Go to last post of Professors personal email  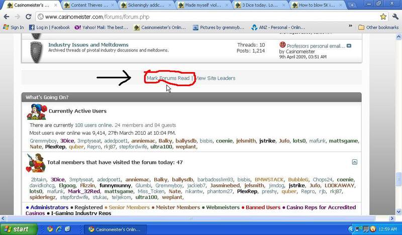click(x=349, y=46)
